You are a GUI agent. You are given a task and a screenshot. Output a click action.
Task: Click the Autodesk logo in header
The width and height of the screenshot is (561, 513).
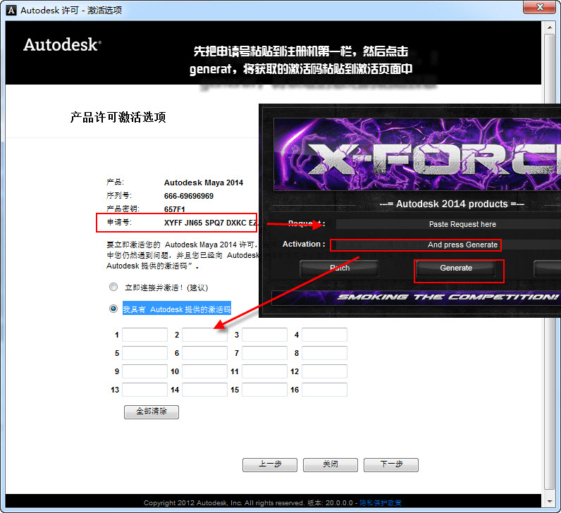click(62, 44)
